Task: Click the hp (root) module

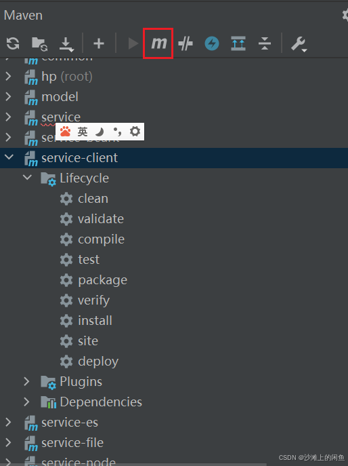Action: [67, 77]
